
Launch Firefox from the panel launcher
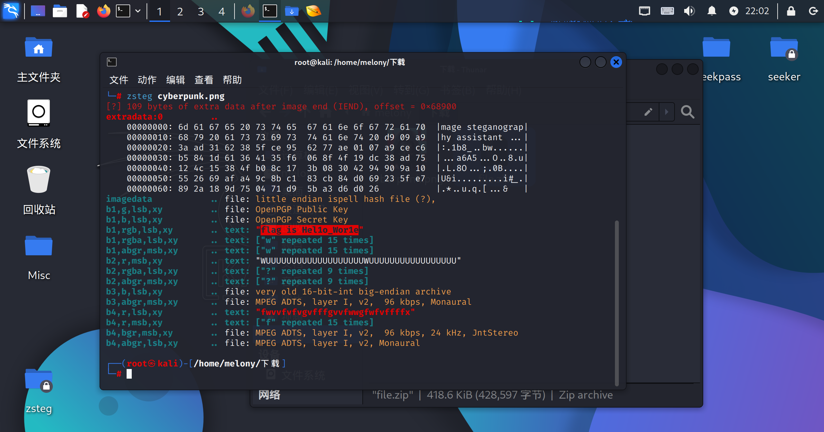click(103, 11)
